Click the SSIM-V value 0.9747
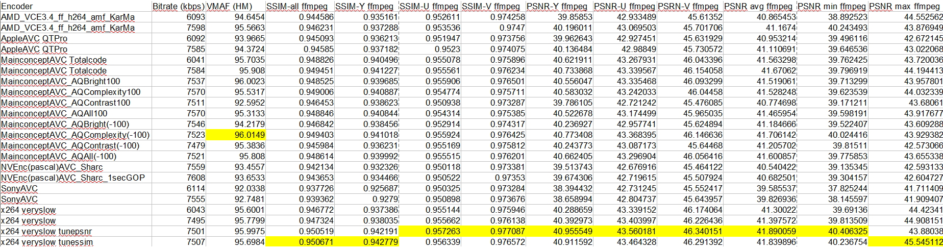The image size is (943, 250). pos(493,28)
